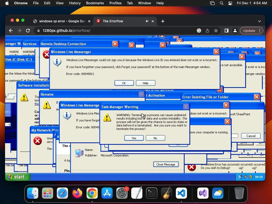Click the Windows XP start button
272x204 pixels.
click(x=18, y=177)
